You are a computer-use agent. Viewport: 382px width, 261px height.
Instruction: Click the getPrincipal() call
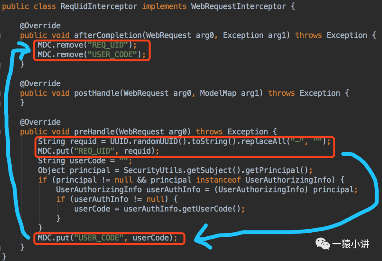click(276, 170)
